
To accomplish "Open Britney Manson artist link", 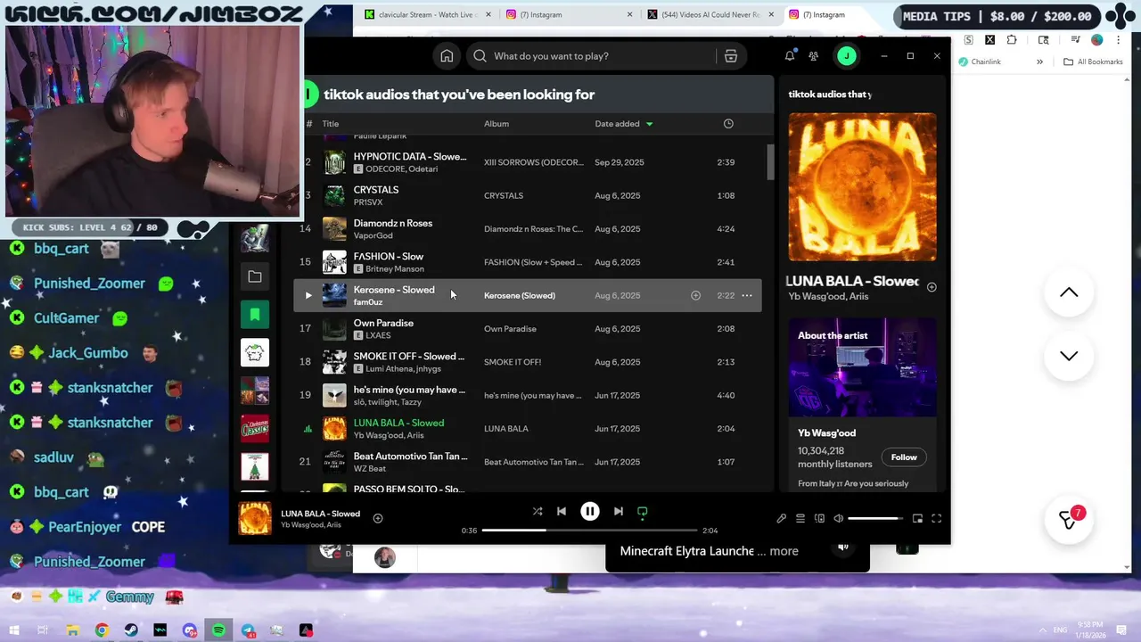I will pos(395,268).
